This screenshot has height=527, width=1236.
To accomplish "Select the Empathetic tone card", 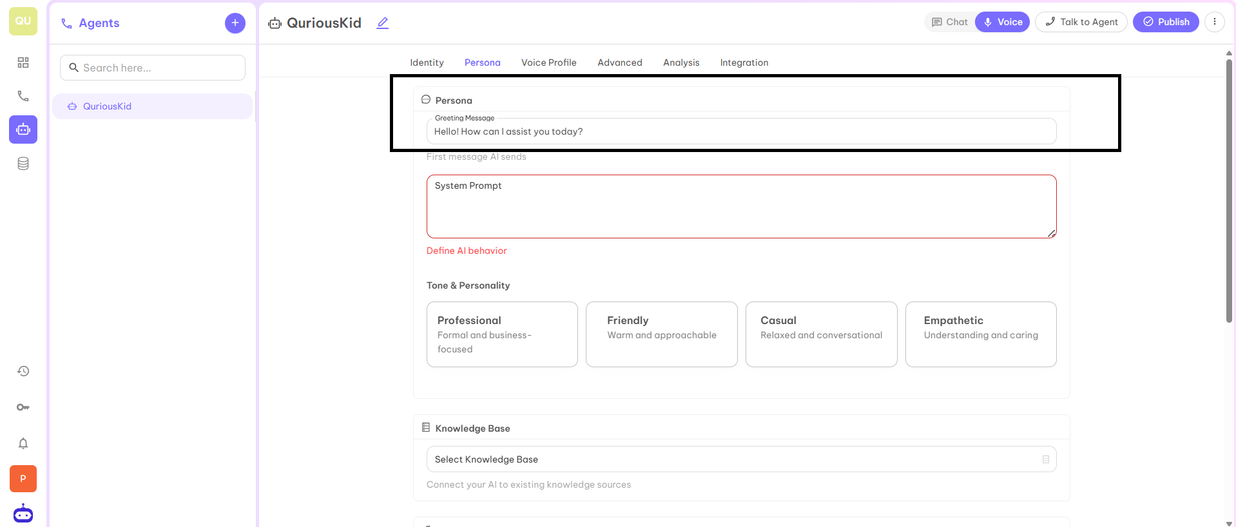I will pyautogui.click(x=981, y=334).
